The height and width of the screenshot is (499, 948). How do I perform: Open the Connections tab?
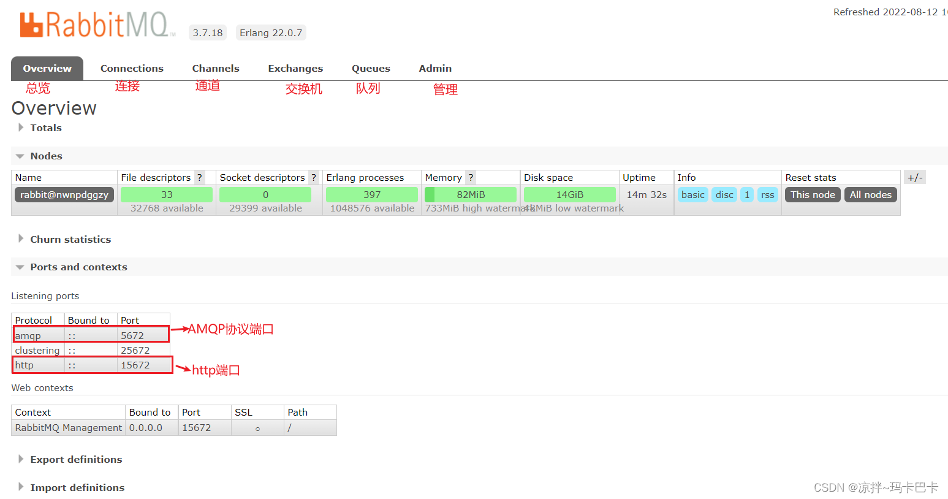tap(132, 69)
